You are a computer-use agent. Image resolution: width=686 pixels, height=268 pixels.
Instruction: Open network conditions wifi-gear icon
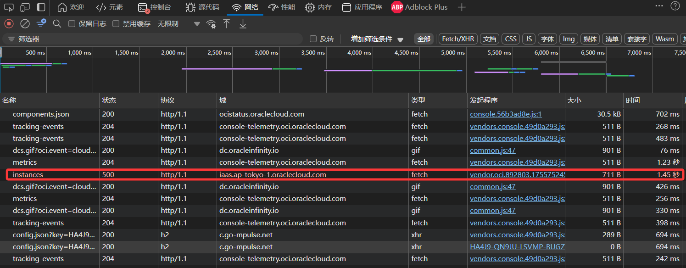211,24
